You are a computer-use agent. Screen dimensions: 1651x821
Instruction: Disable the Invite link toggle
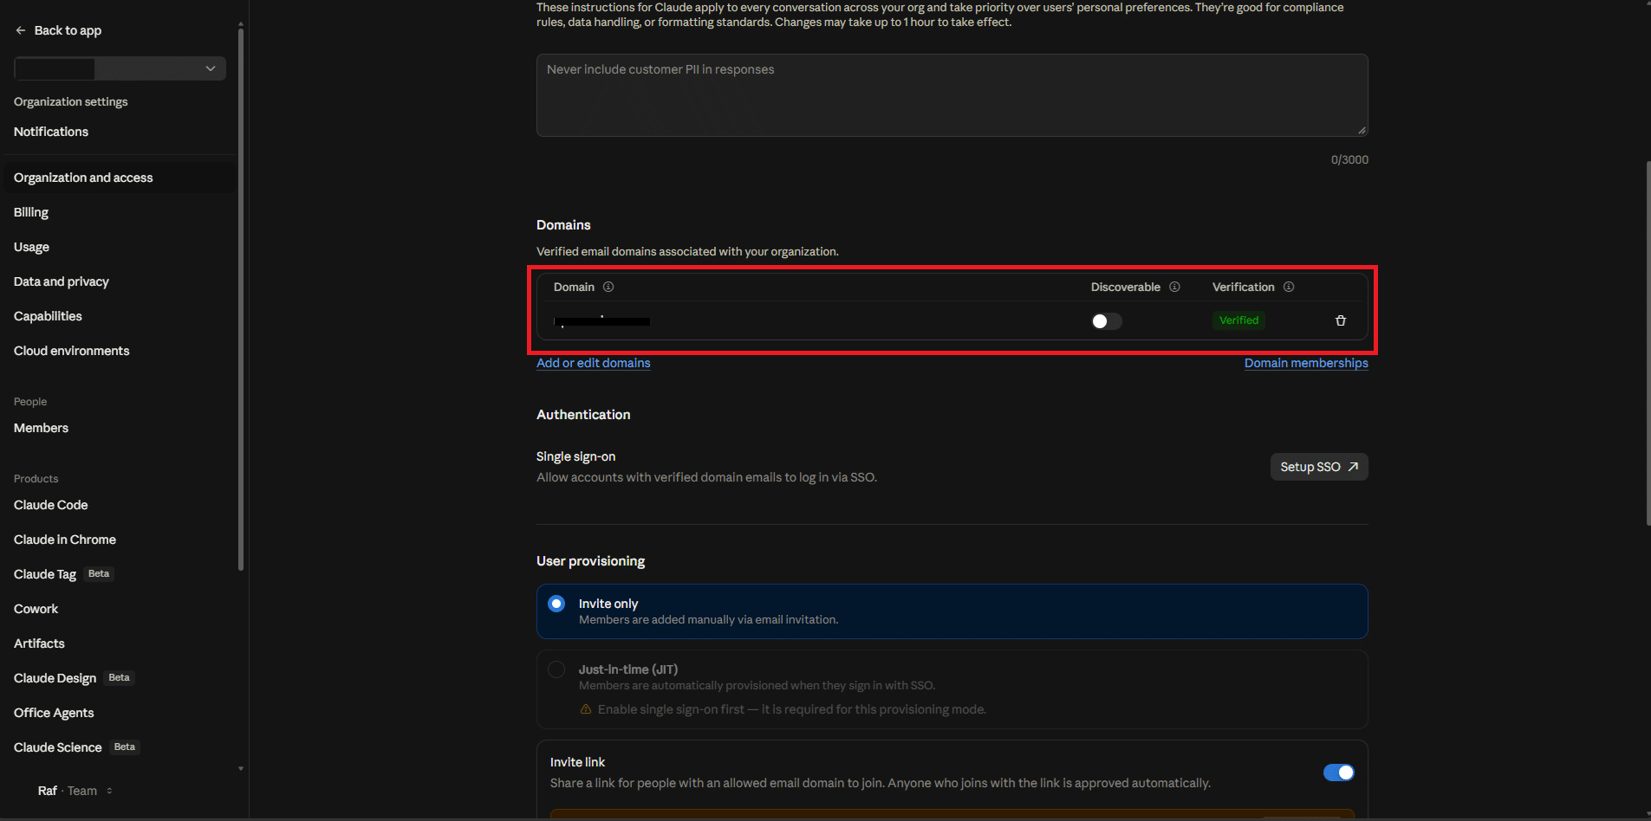pos(1338,773)
